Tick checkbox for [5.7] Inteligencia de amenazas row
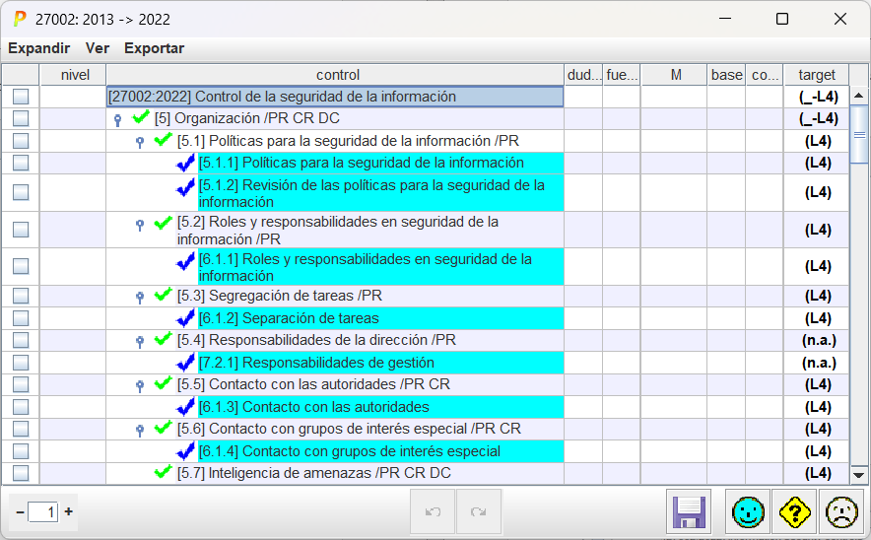This screenshot has height=540, width=871. pos(21,473)
